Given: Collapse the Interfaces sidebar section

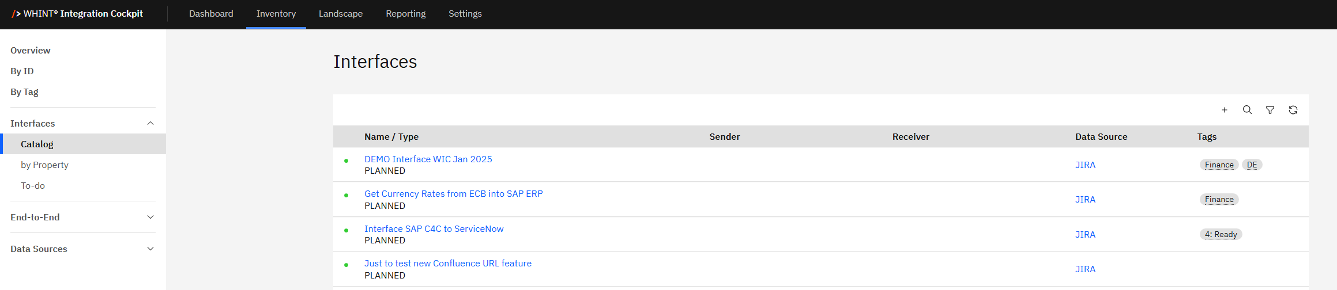Looking at the screenshot, I should tap(150, 123).
